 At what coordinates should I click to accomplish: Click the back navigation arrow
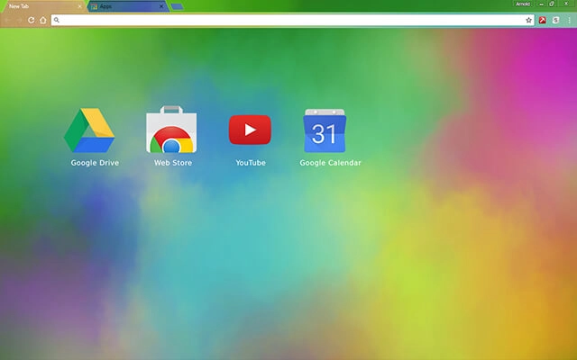7,20
